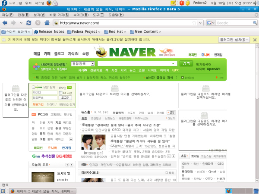The image size is (259, 194).
Task: Toggle the ID 저장 checkbox
Action: click(x=60, y=93)
